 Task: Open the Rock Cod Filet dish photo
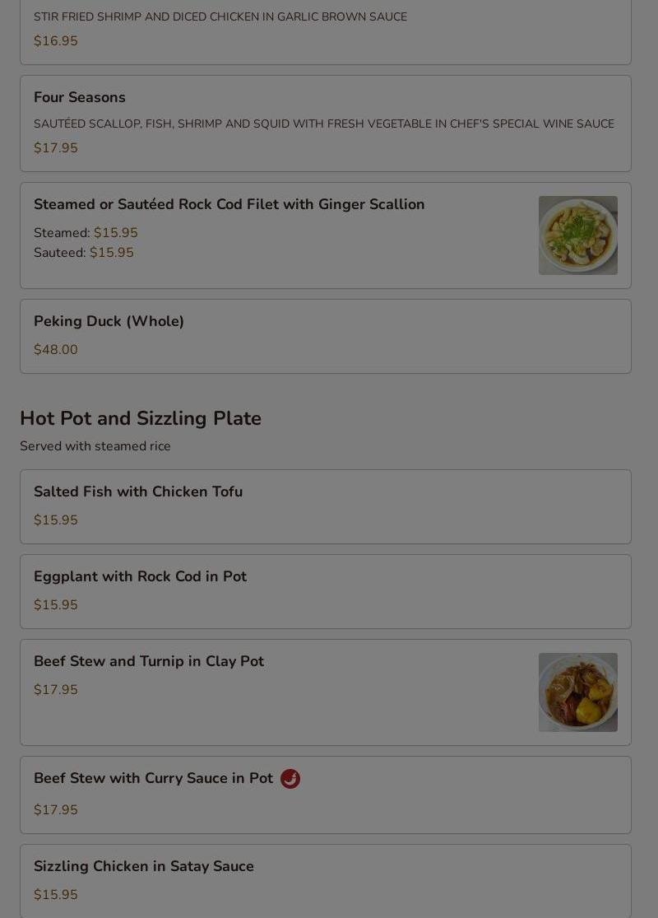(x=578, y=235)
